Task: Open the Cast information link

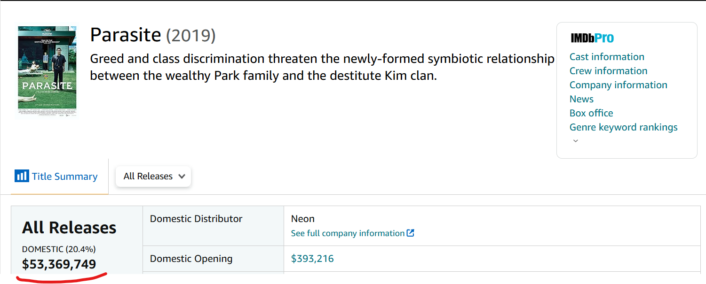Action: coord(607,57)
